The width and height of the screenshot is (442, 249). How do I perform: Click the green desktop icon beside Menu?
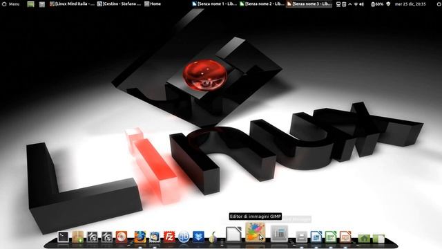click(30, 4)
